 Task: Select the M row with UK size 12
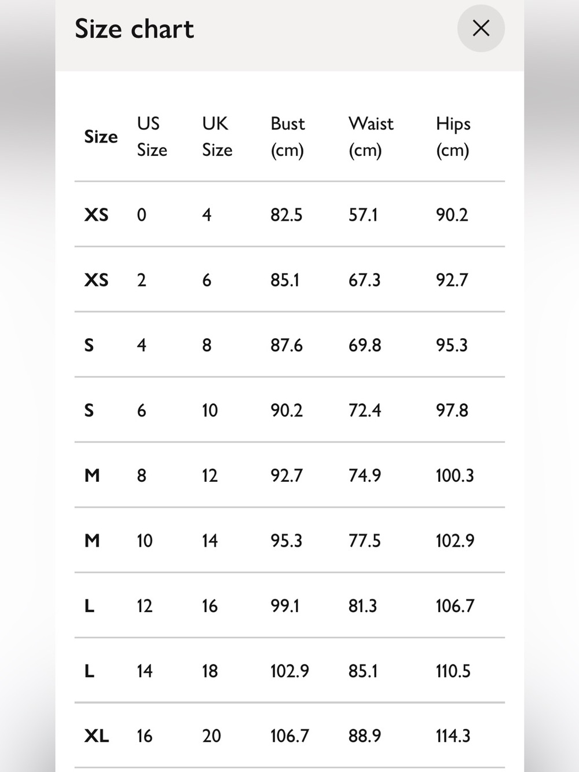(x=289, y=475)
